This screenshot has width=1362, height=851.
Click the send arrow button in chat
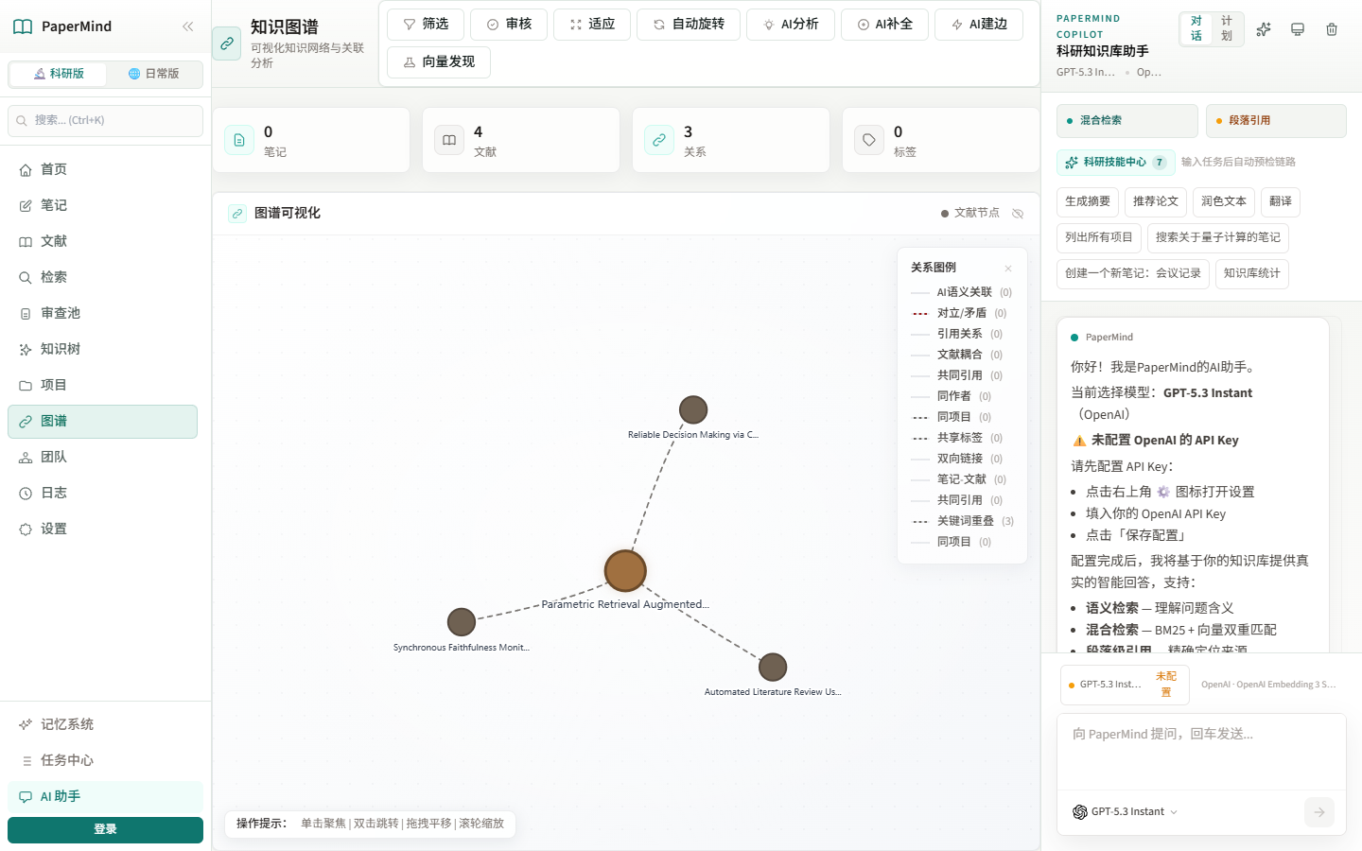click(x=1319, y=812)
